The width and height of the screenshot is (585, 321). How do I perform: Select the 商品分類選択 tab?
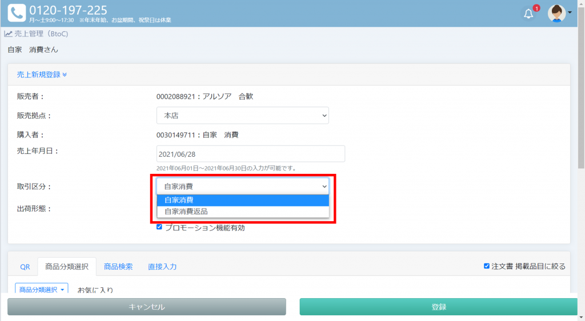pos(66,267)
